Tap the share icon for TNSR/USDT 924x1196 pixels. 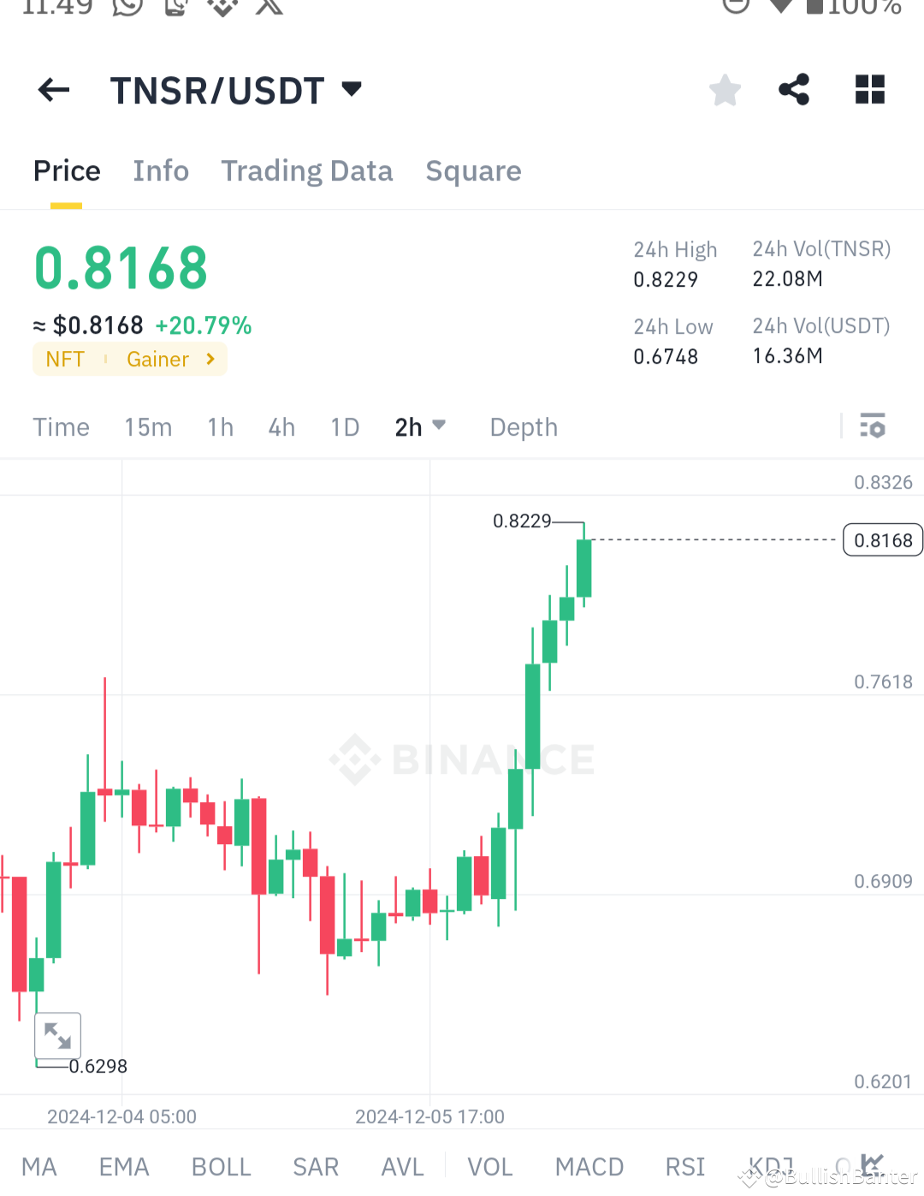793,89
